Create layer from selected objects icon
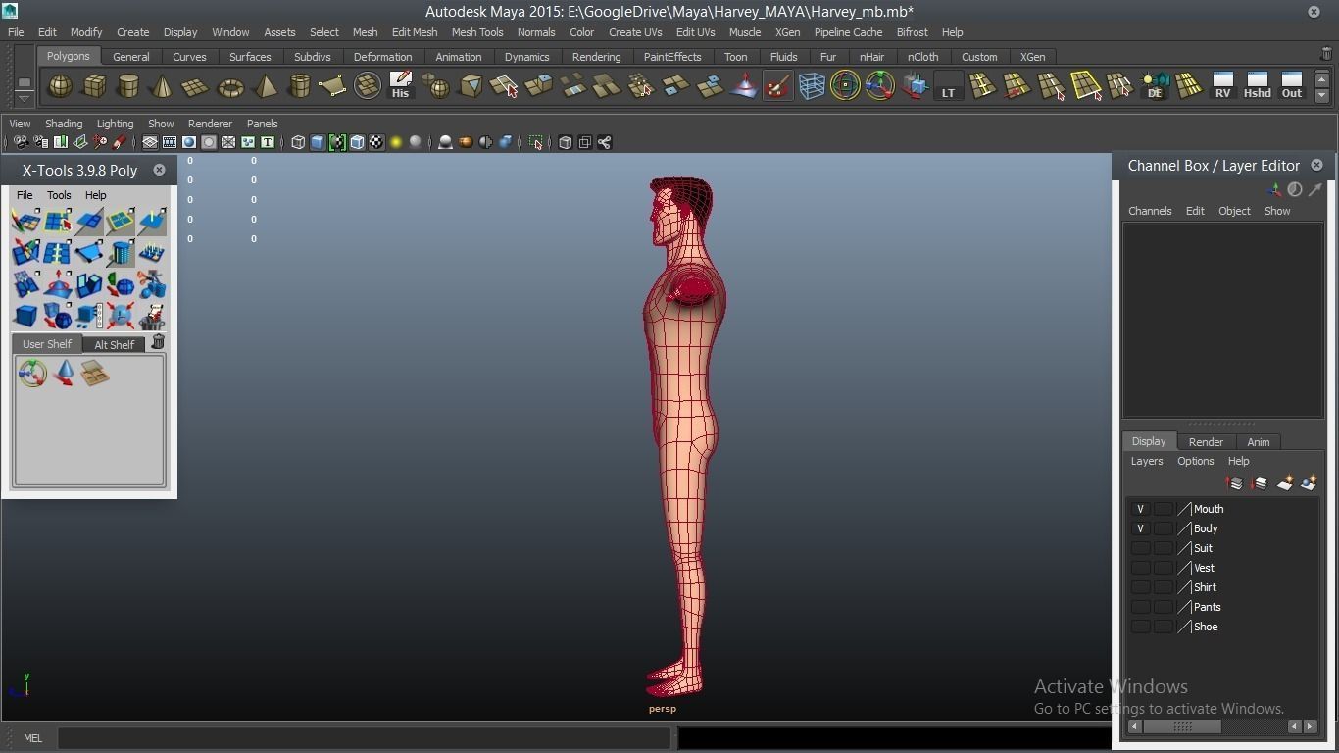Viewport: 1339px width, 753px height. pyautogui.click(x=1308, y=483)
